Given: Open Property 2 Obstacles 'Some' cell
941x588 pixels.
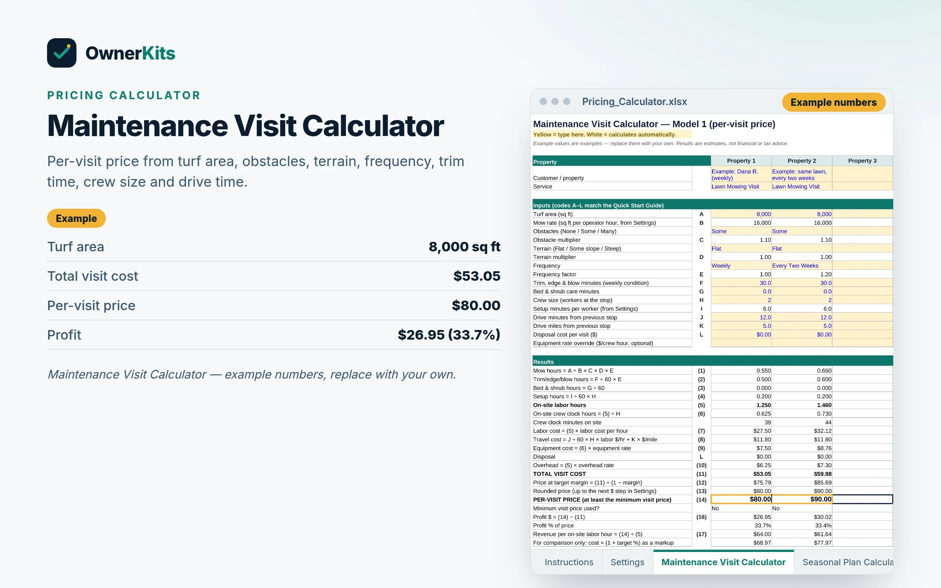Looking at the screenshot, I should click(x=802, y=231).
